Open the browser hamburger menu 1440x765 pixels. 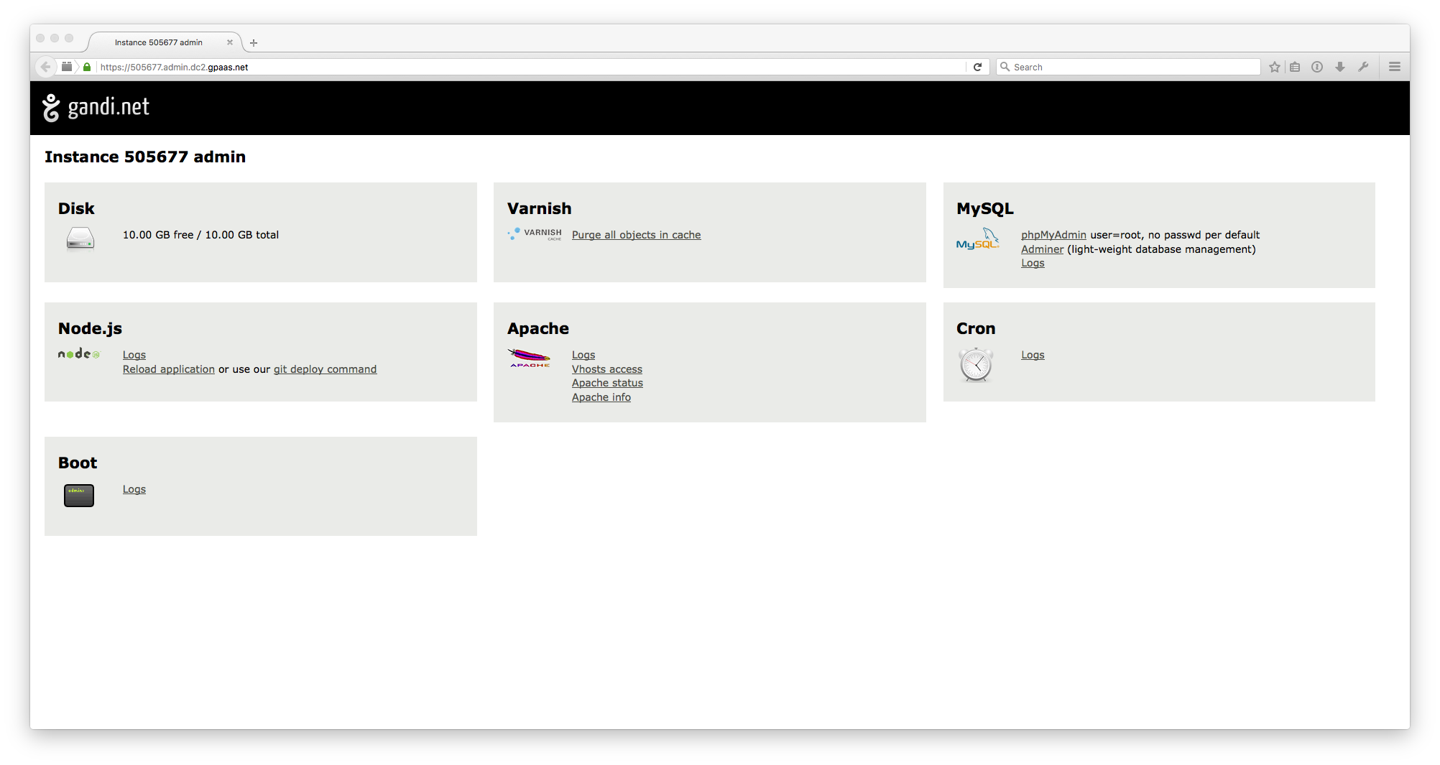1395,67
